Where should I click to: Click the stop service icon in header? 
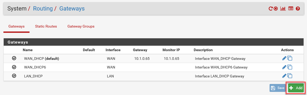(276, 9)
